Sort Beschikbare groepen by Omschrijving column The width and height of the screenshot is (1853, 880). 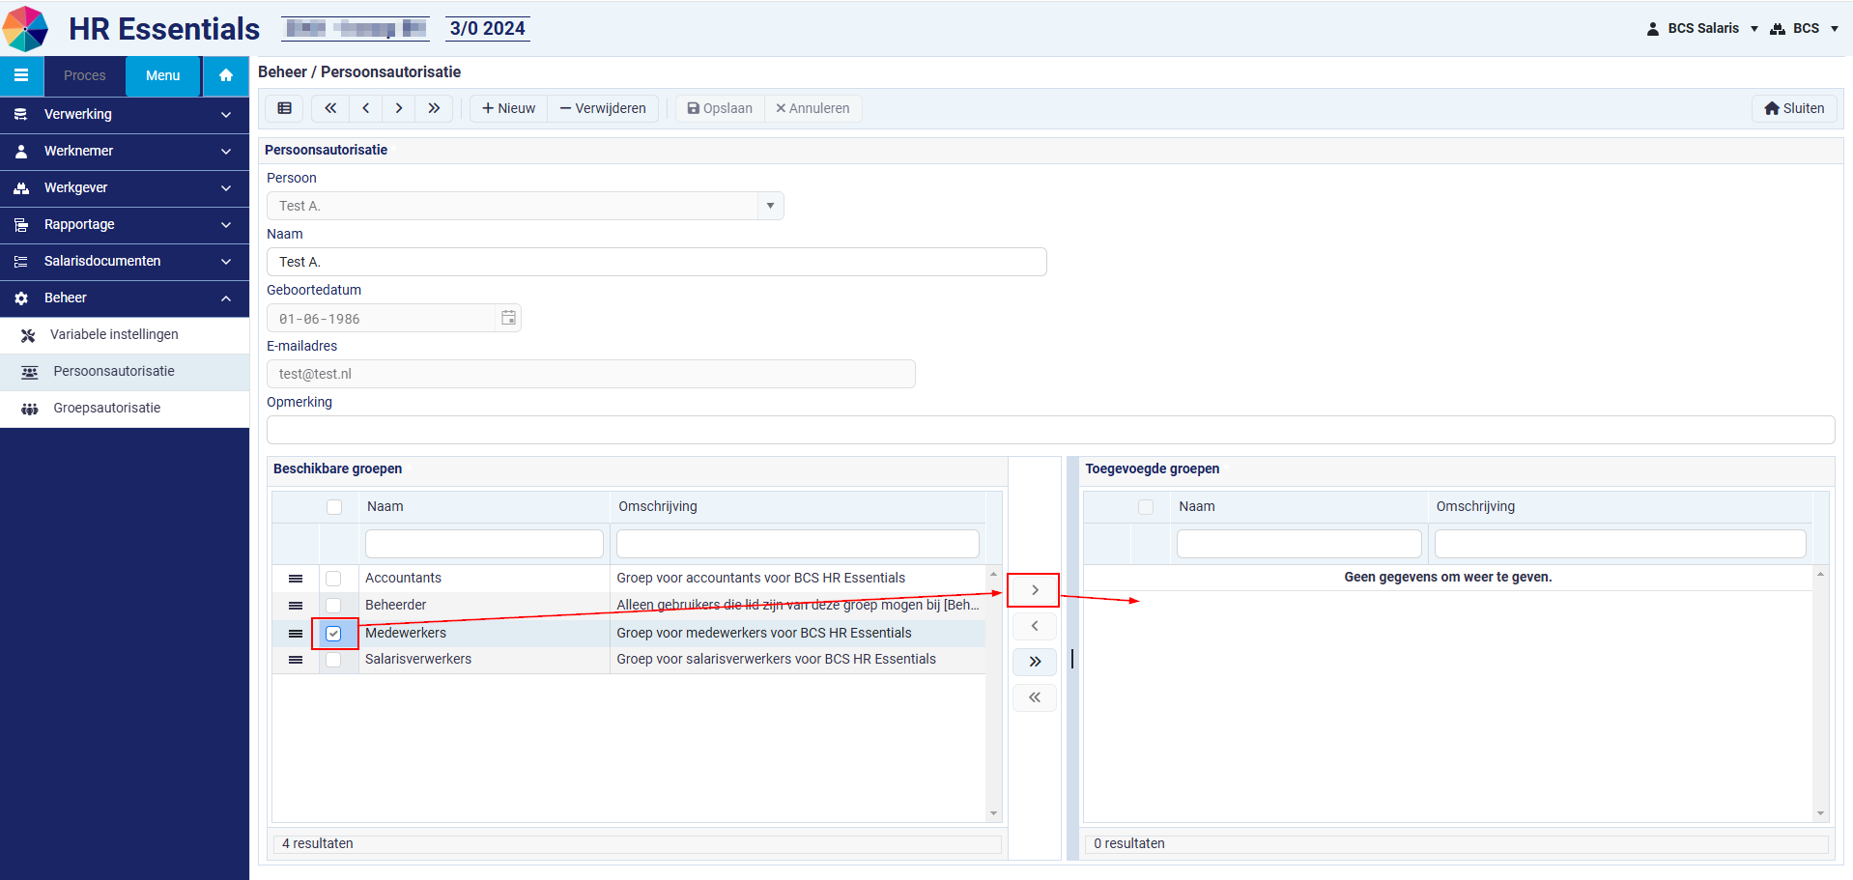(797, 506)
